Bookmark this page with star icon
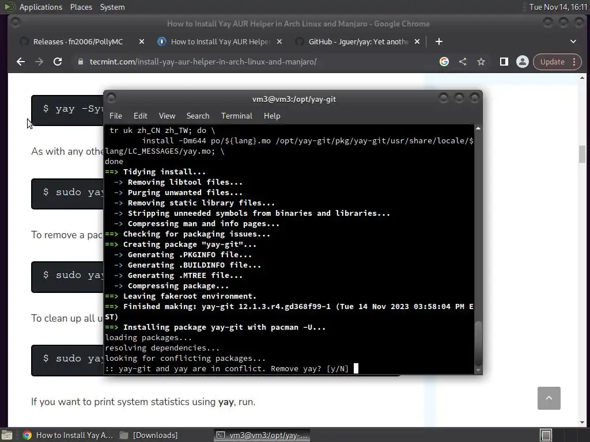 (x=481, y=62)
